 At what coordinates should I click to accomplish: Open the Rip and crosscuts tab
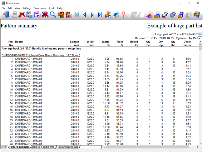[x=68, y=147]
